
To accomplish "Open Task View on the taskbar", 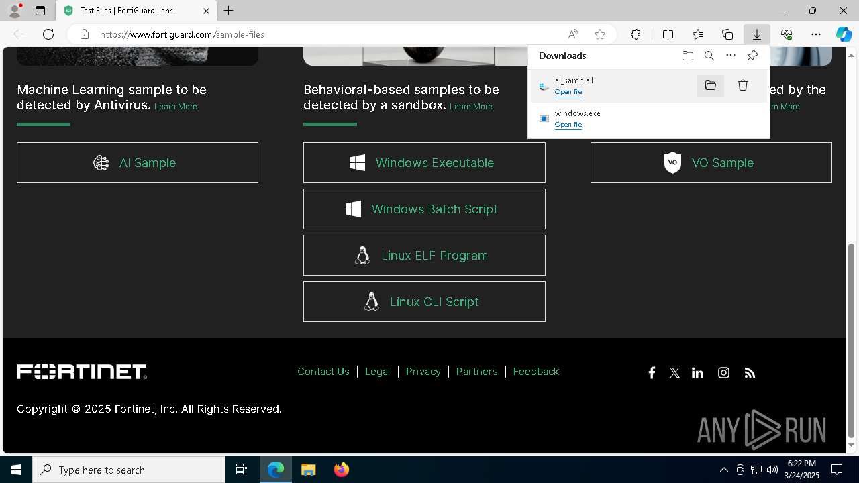I will pos(242,470).
